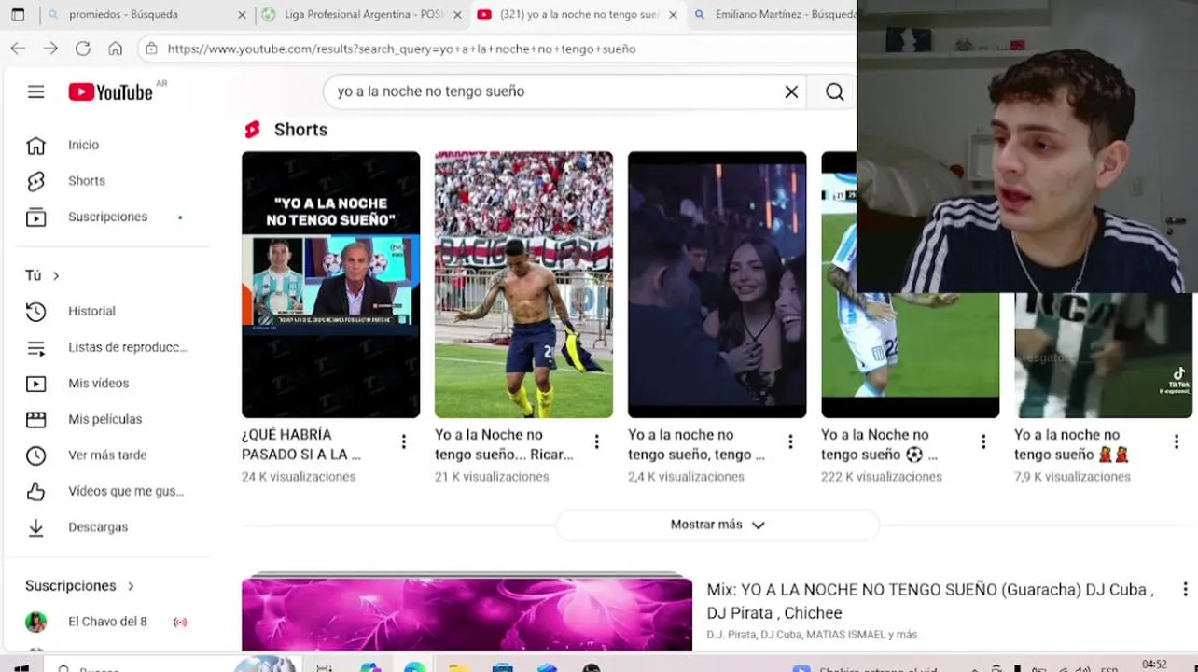The width and height of the screenshot is (1198, 672).
Task: Reload the current page
Action: click(83, 49)
